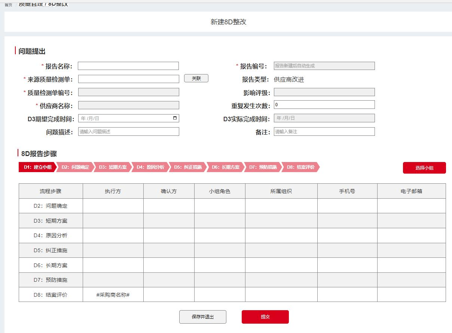Screen dimensions: 452x333
Task: Click the 关联 button
Action: click(196, 79)
